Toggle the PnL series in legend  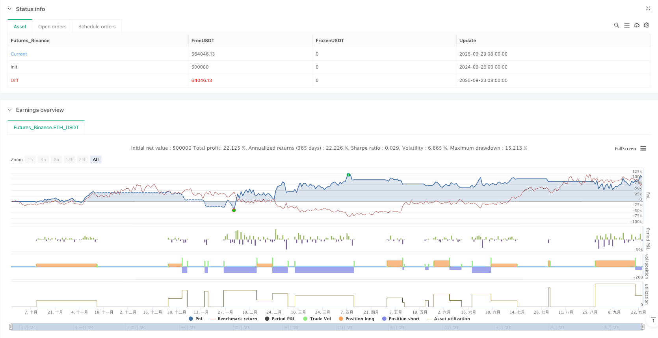[x=196, y=319]
